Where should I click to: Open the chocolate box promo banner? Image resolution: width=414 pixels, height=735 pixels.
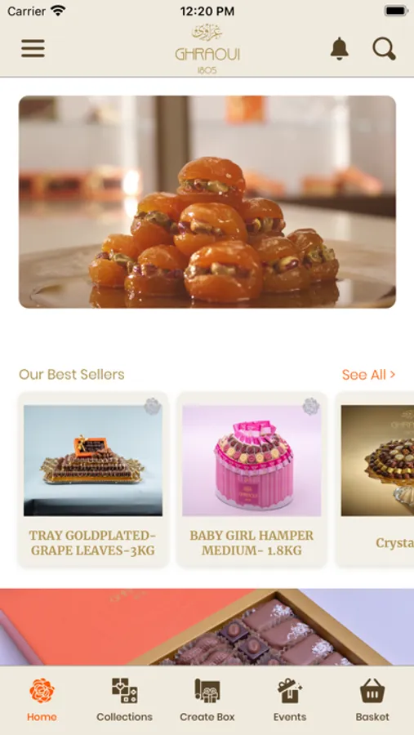(x=207, y=627)
